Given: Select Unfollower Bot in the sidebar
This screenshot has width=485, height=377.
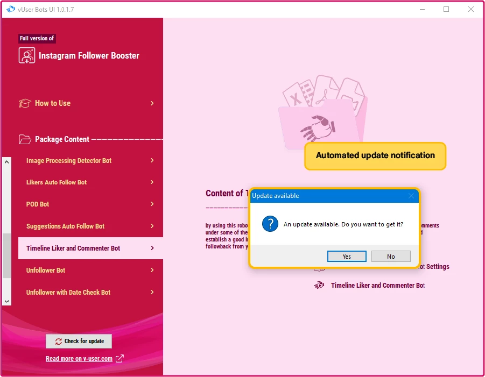Looking at the screenshot, I should tap(90, 270).
